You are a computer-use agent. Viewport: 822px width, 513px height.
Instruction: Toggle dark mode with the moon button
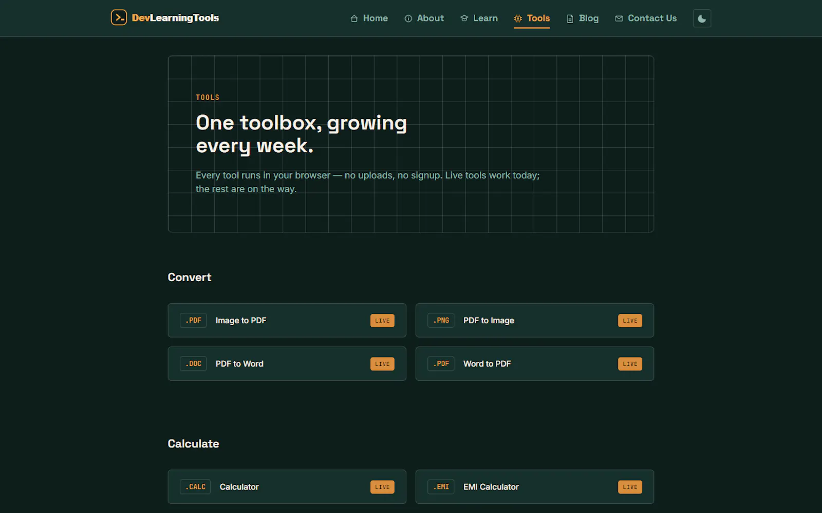pos(702,18)
